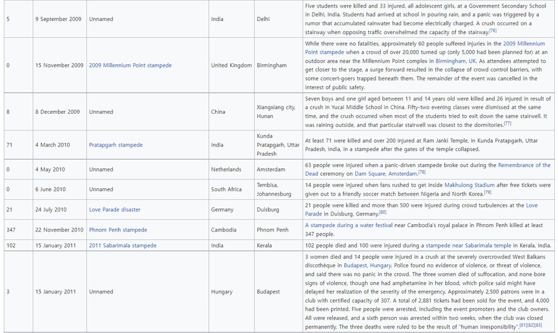The image size is (558, 333).
Task: Click the Birmingham, UK link
Action: click(455, 61)
